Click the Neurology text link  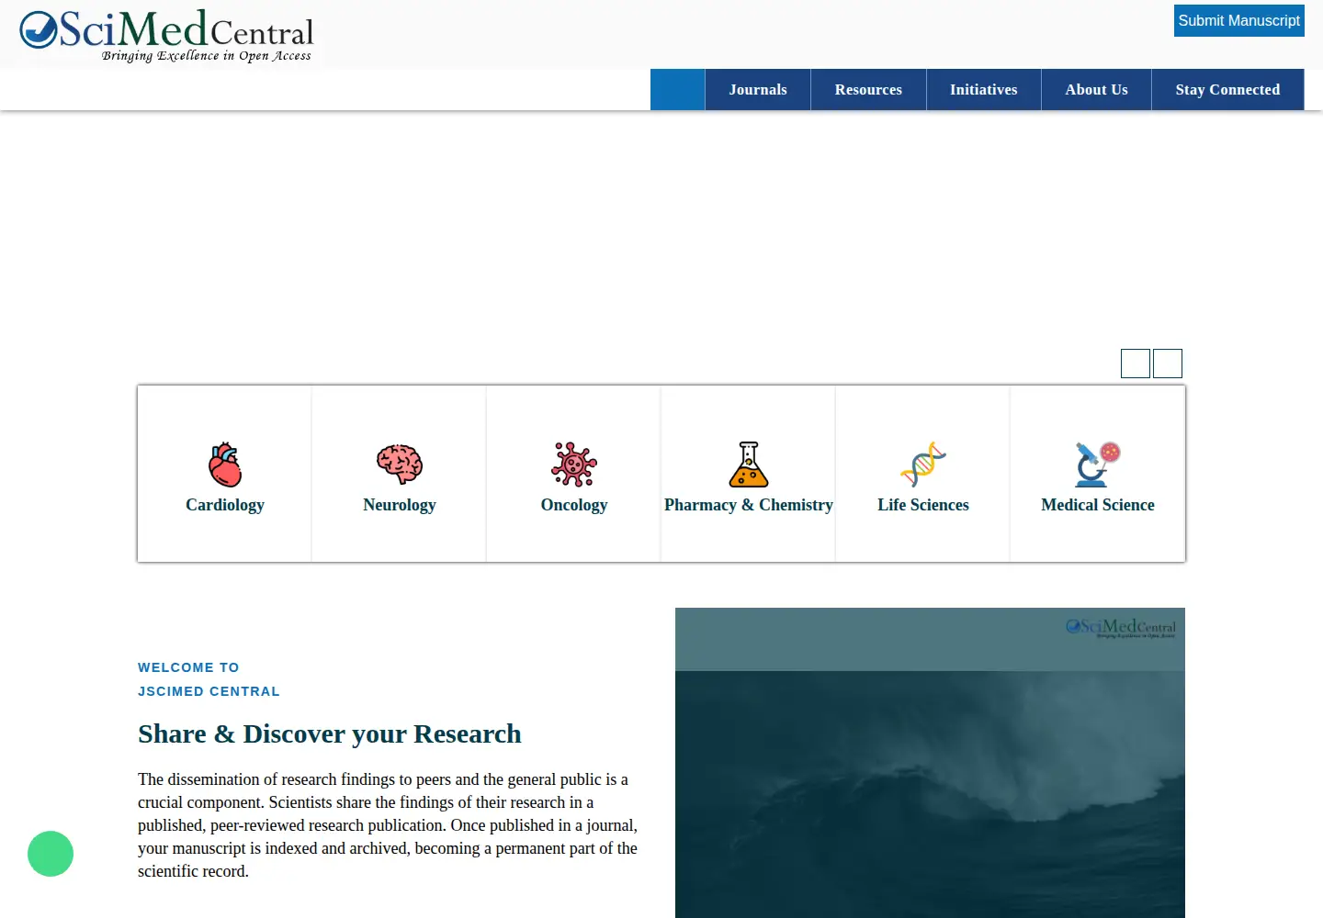pos(400,505)
